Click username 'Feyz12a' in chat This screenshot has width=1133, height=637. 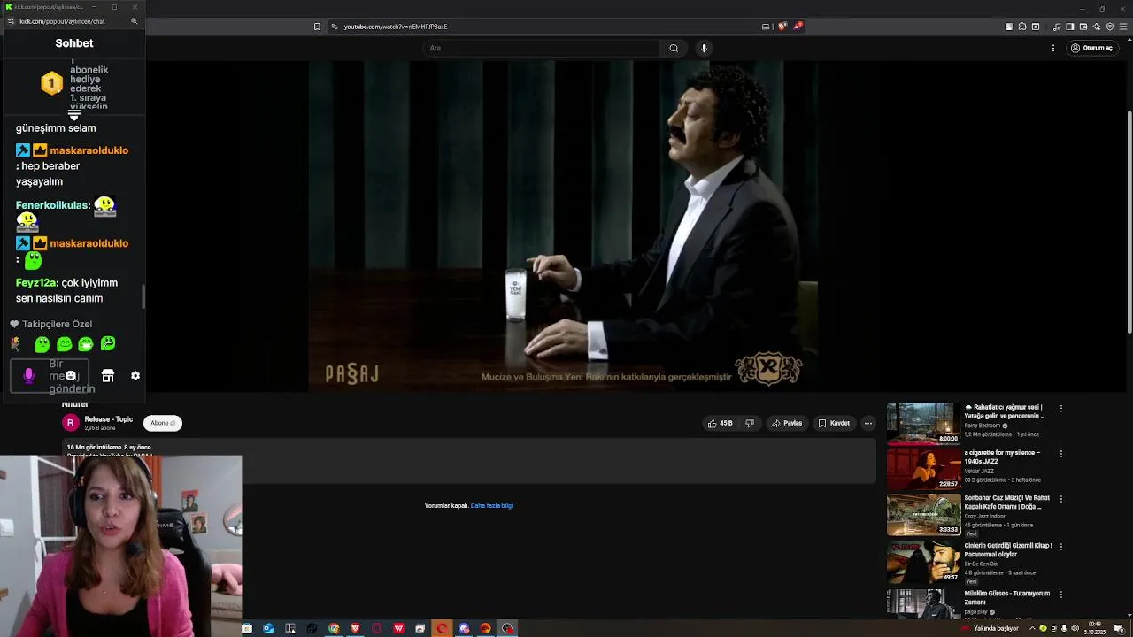pyautogui.click(x=36, y=283)
